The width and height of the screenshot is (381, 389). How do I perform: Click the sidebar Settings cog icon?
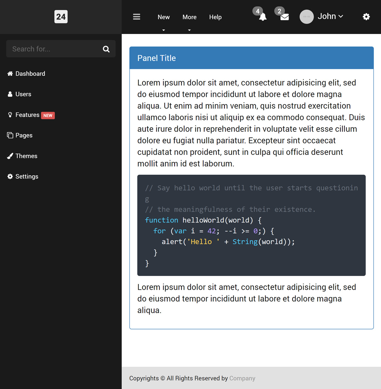10,176
